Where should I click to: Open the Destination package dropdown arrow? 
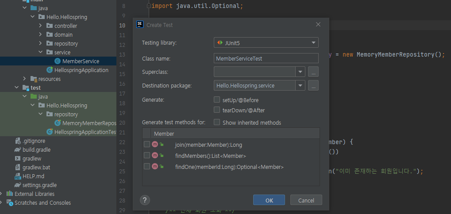click(300, 86)
